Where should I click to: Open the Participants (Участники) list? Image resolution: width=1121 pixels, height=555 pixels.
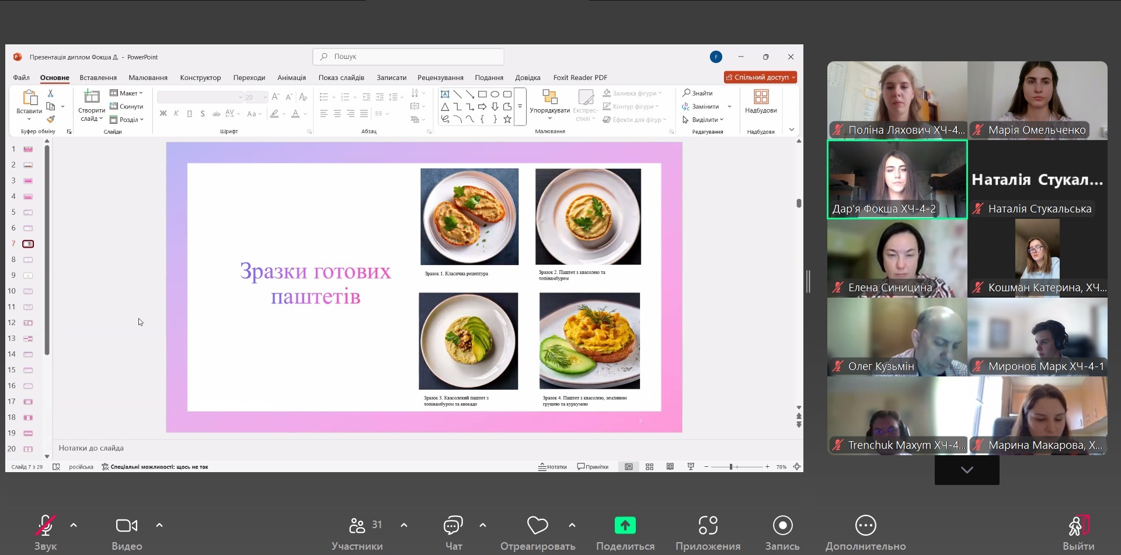[x=357, y=526]
